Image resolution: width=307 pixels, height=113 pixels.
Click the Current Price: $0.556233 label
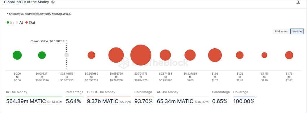47,41
